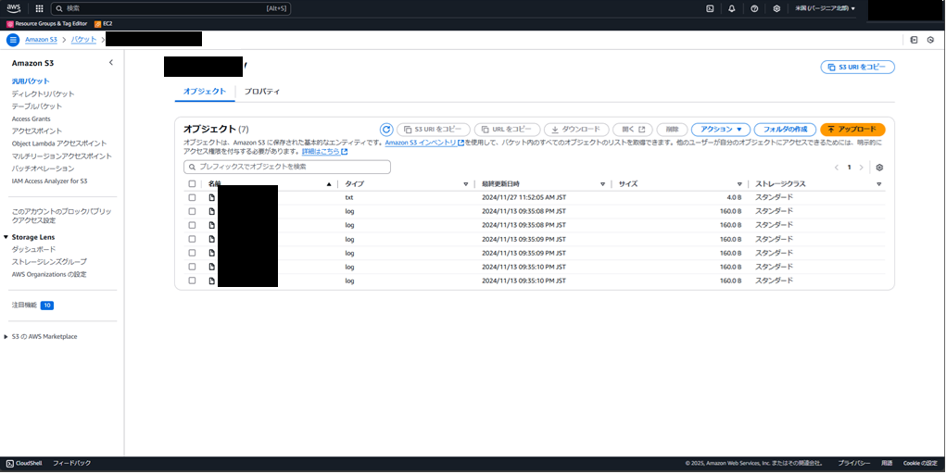Click the 開く button

(x=633, y=130)
